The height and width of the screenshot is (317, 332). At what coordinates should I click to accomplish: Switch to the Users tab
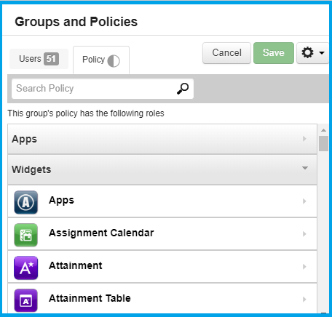tap(39, 59)
